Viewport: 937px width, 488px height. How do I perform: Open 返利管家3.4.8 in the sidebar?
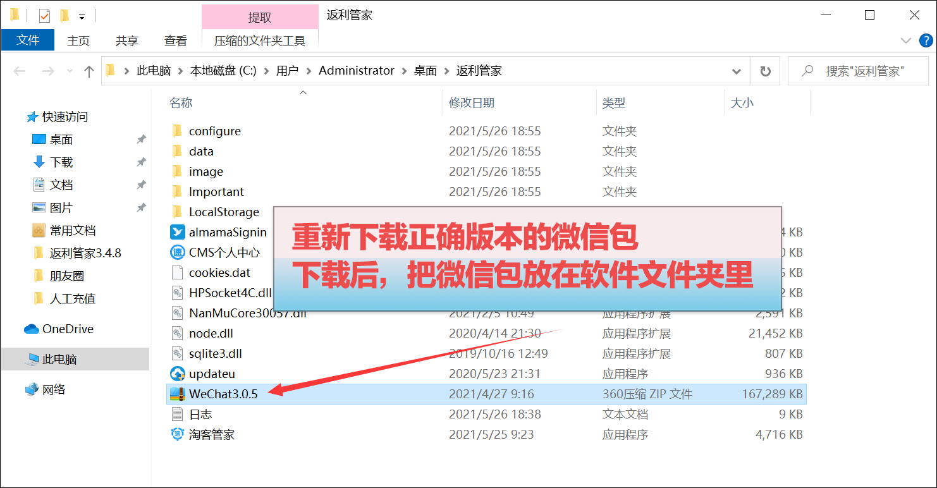[x=85, y=253]
